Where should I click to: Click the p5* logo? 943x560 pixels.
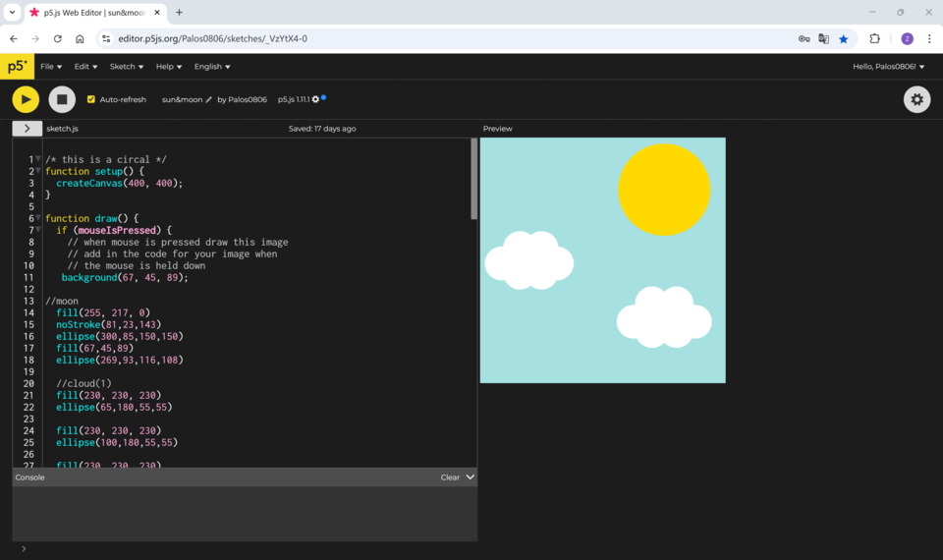pos(17,67)
